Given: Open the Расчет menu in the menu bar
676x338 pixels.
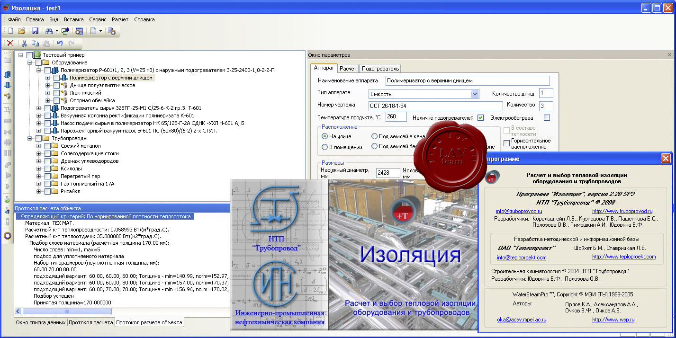Looking at the screenshot, I should click(120, 19).
